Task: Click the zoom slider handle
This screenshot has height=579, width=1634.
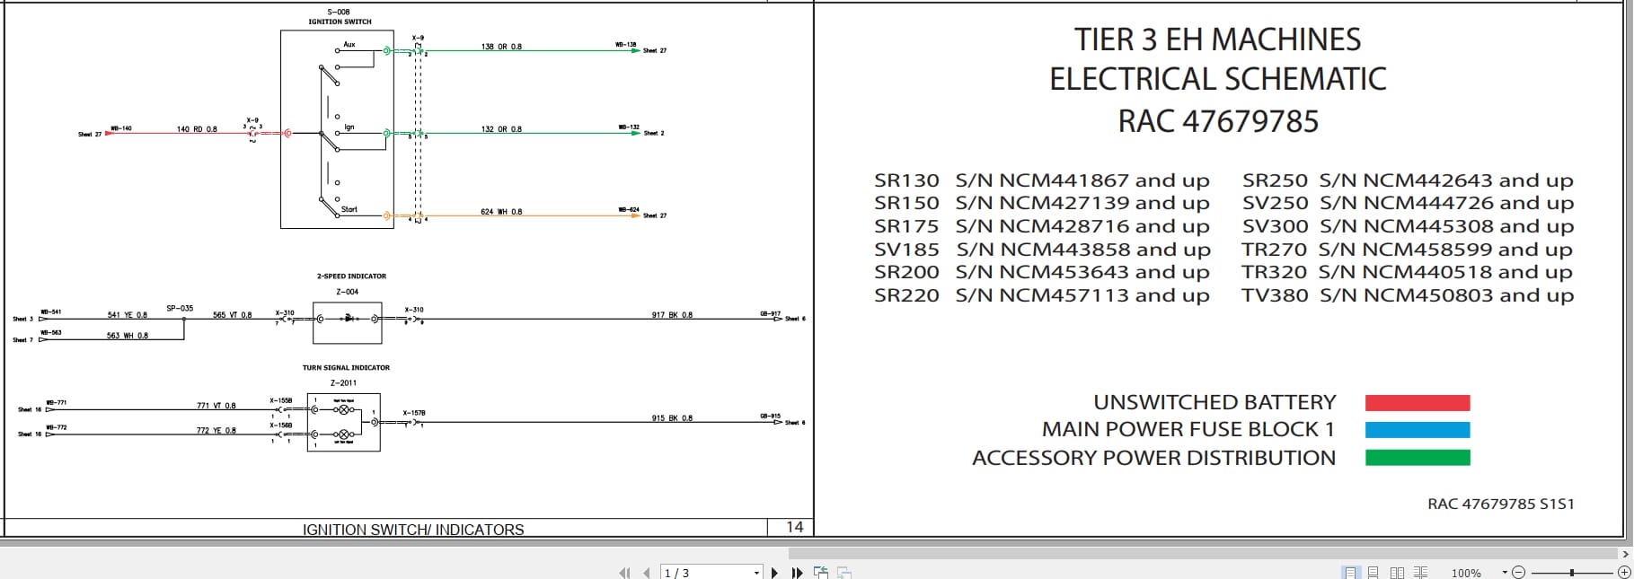Action: click(1571, 573)
